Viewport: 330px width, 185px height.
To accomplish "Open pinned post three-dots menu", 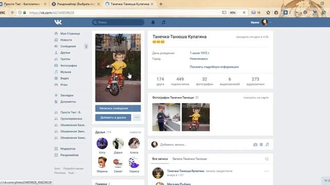I will pyautogui.click(x=267, y=171).
